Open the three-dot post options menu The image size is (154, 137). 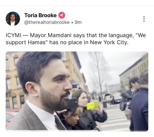(144, 19)
